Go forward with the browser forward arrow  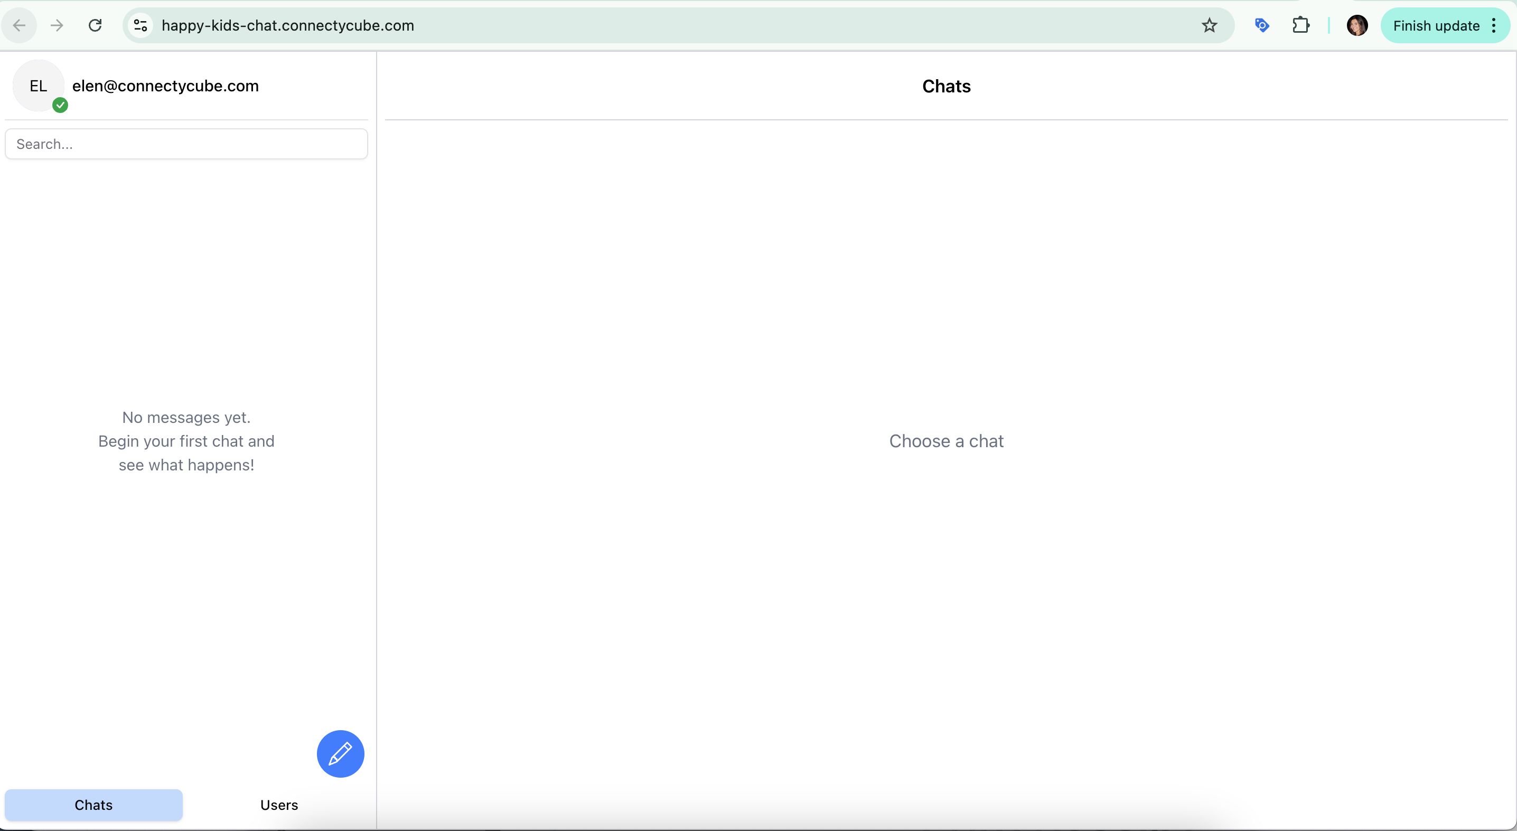tap(57, 25)
